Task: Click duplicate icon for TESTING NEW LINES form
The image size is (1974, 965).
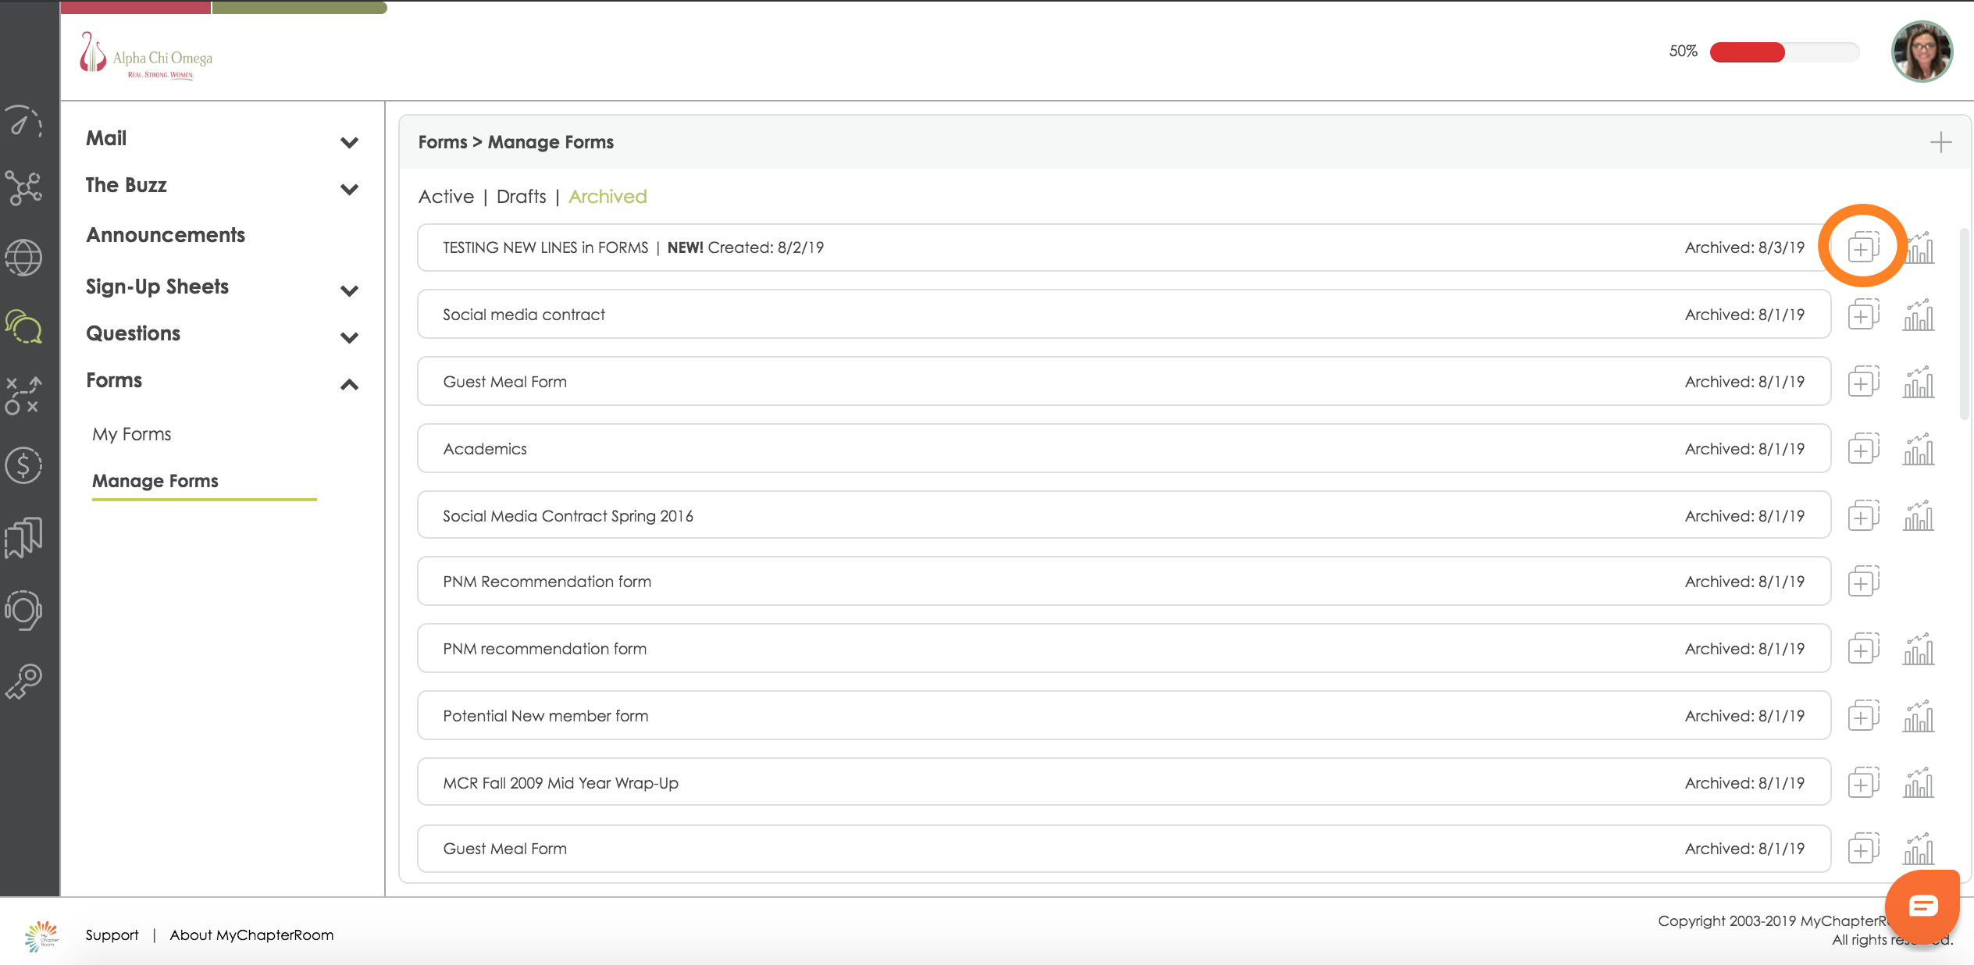Action: [1863, 248]
